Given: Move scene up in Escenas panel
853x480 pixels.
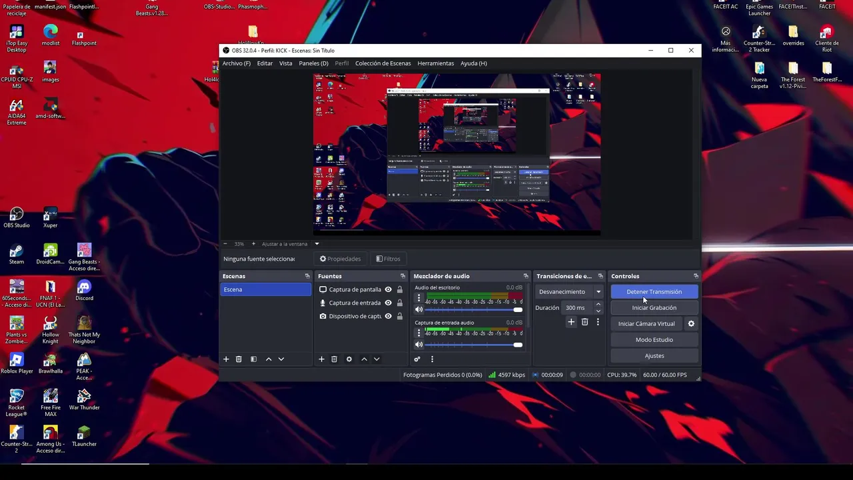Looking at the screenshot, I should 269,359.
